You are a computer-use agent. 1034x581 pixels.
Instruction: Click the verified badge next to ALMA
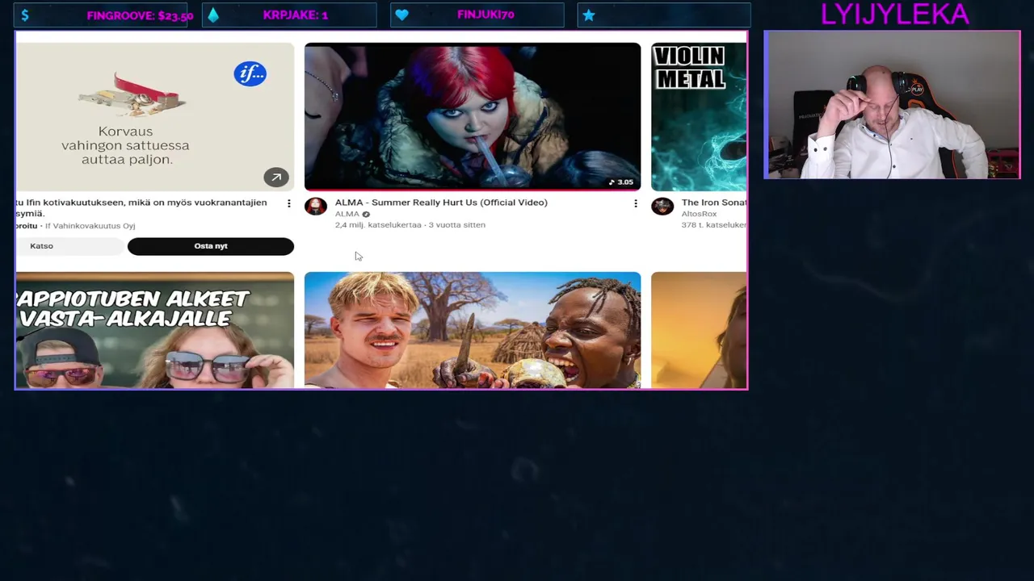pos(366,215)
